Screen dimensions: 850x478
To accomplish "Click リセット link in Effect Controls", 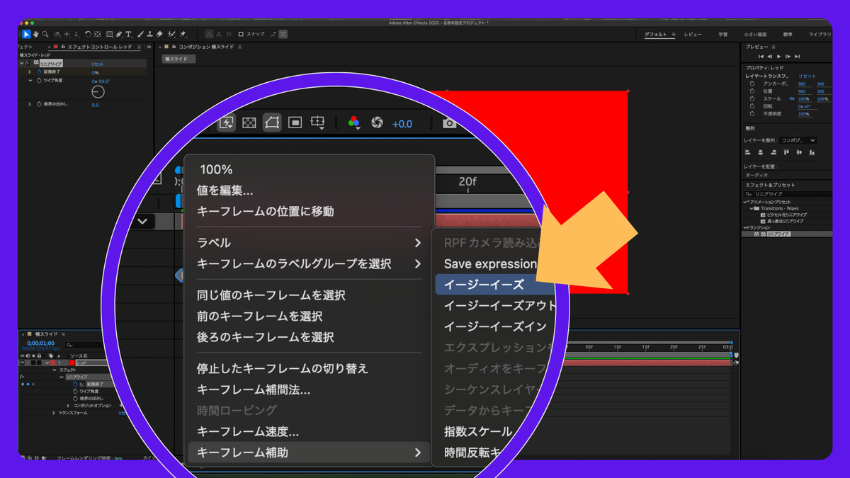I will [97, 64].
